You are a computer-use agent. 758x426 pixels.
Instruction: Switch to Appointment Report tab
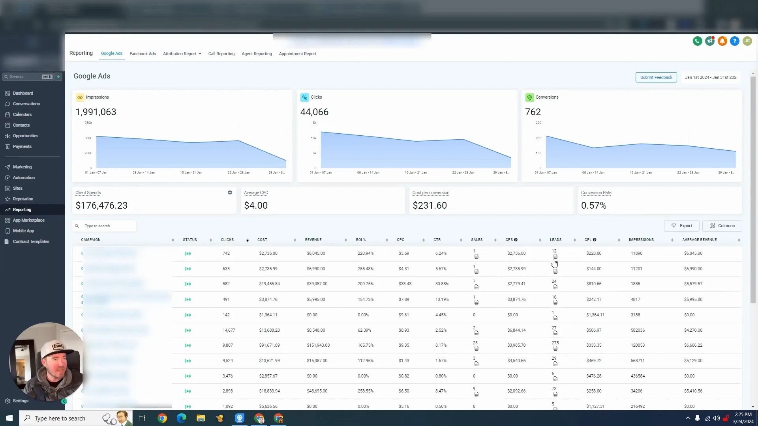[x=298, y=54]
